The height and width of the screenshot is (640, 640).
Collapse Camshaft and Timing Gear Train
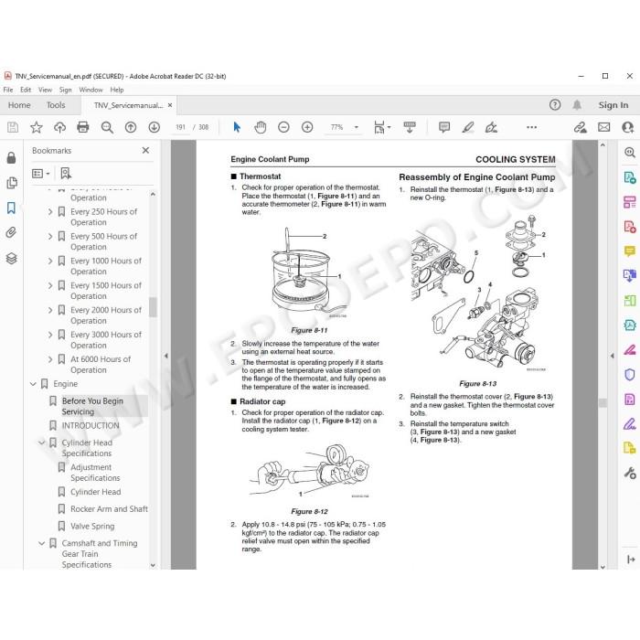tap(42, 543)
